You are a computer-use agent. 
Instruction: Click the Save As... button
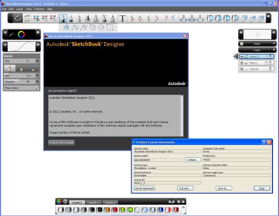click(x=224, y=188)
